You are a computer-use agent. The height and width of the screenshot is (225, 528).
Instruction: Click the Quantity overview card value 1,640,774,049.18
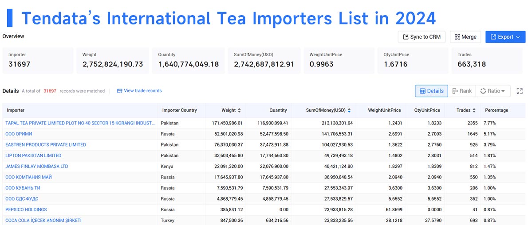coord(188,64)
